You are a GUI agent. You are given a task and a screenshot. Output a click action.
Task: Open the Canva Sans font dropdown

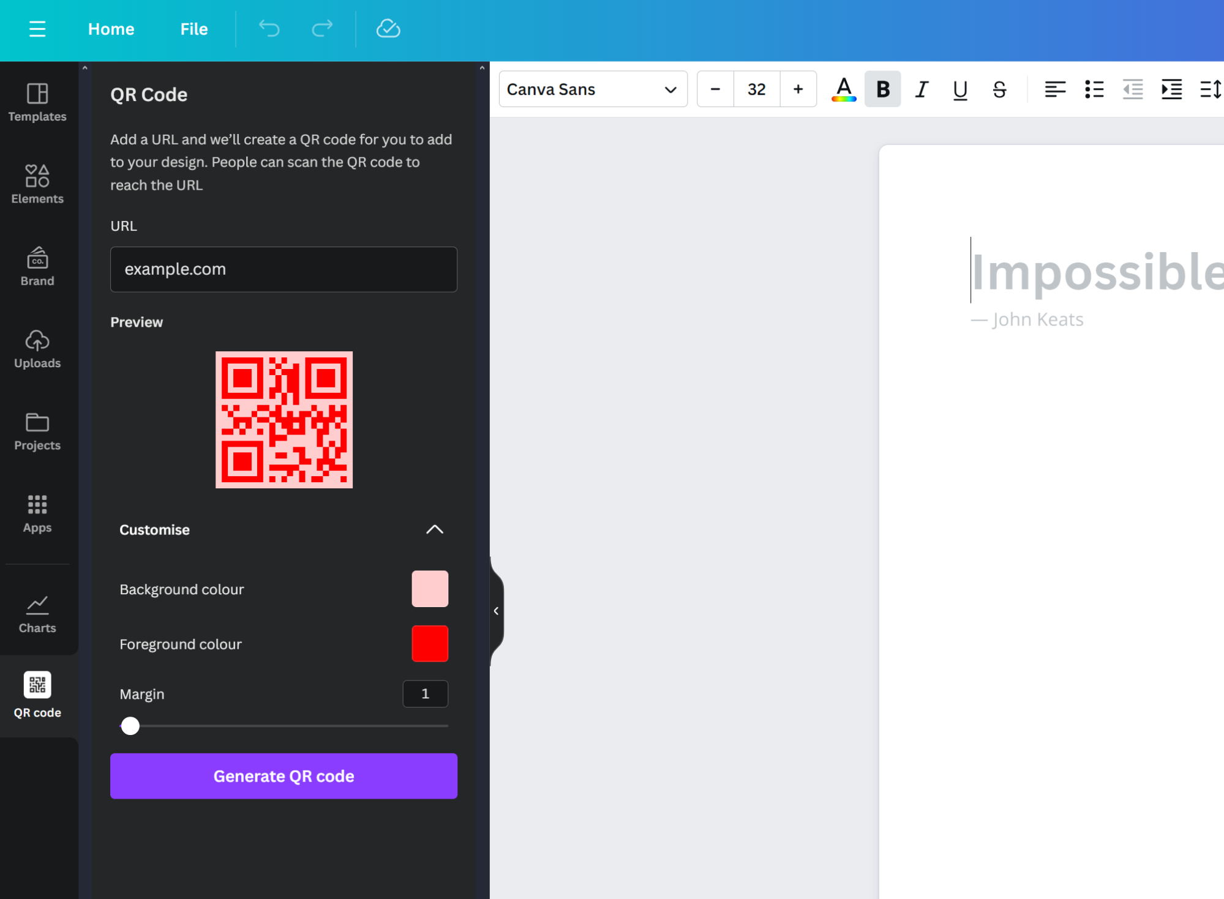click(x=592, y=89)
